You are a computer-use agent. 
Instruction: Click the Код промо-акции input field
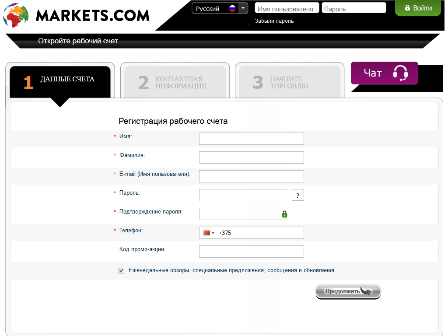coord(251,252)
